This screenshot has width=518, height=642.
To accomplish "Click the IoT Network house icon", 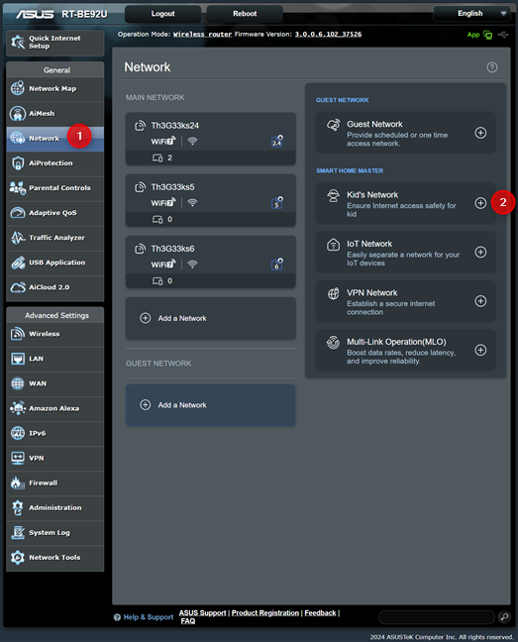I will [334, 245].
